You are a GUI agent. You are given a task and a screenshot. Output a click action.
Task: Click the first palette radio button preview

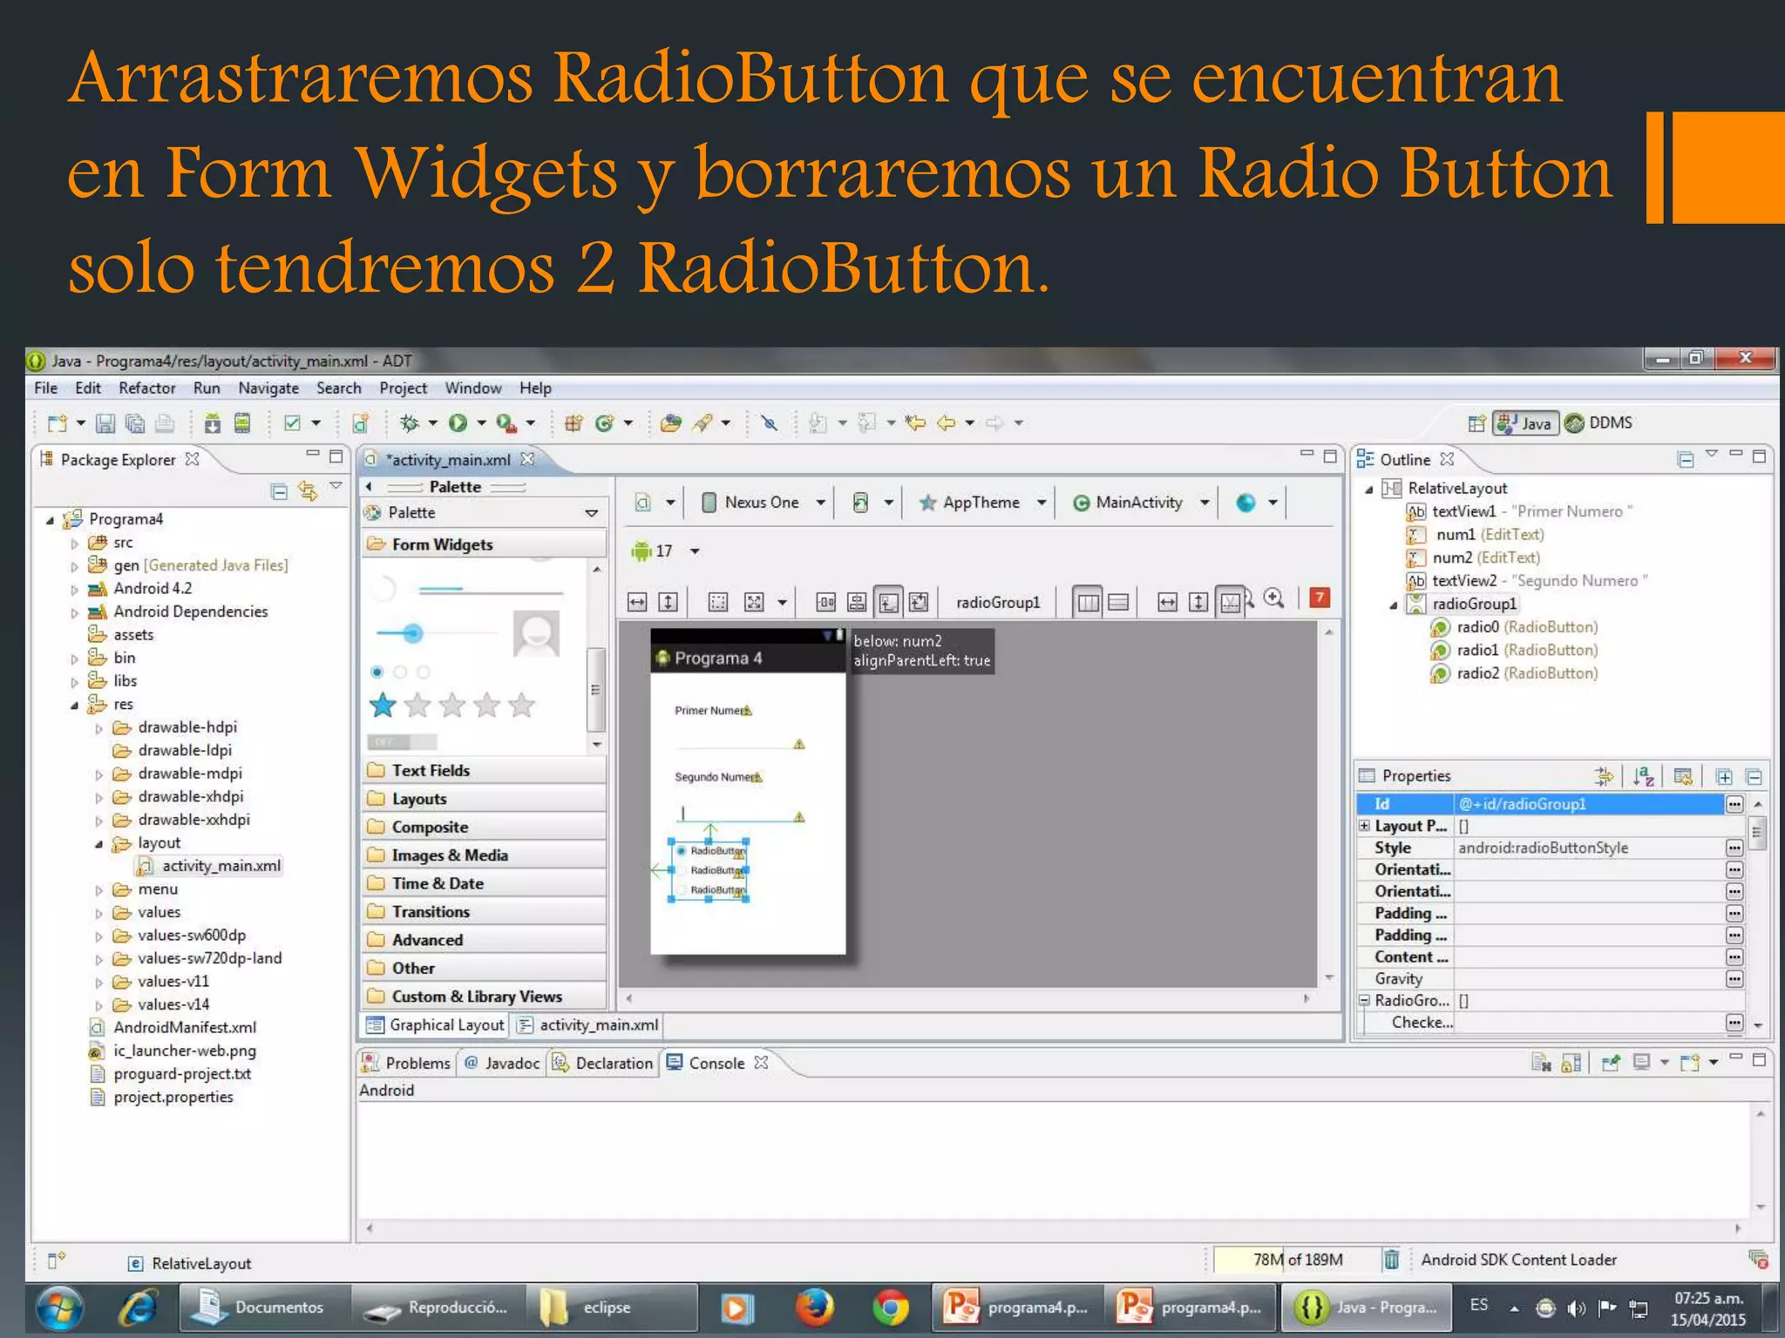377,672
